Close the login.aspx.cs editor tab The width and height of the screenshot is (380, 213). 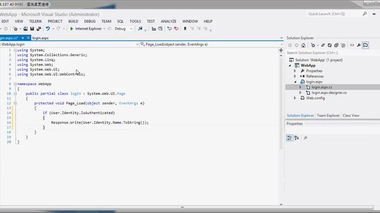point(28,38)
